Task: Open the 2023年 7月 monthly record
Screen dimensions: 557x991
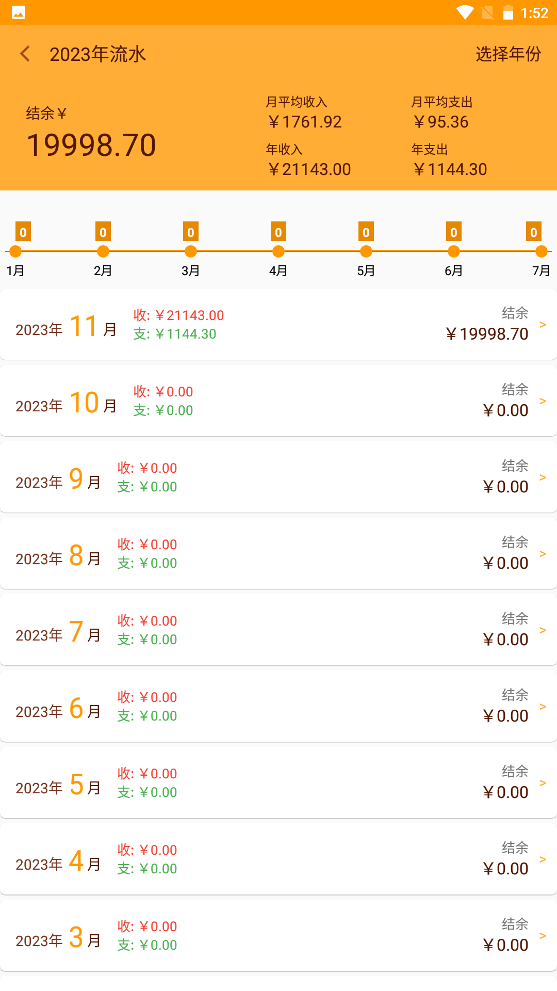Action: click(278, 630)
